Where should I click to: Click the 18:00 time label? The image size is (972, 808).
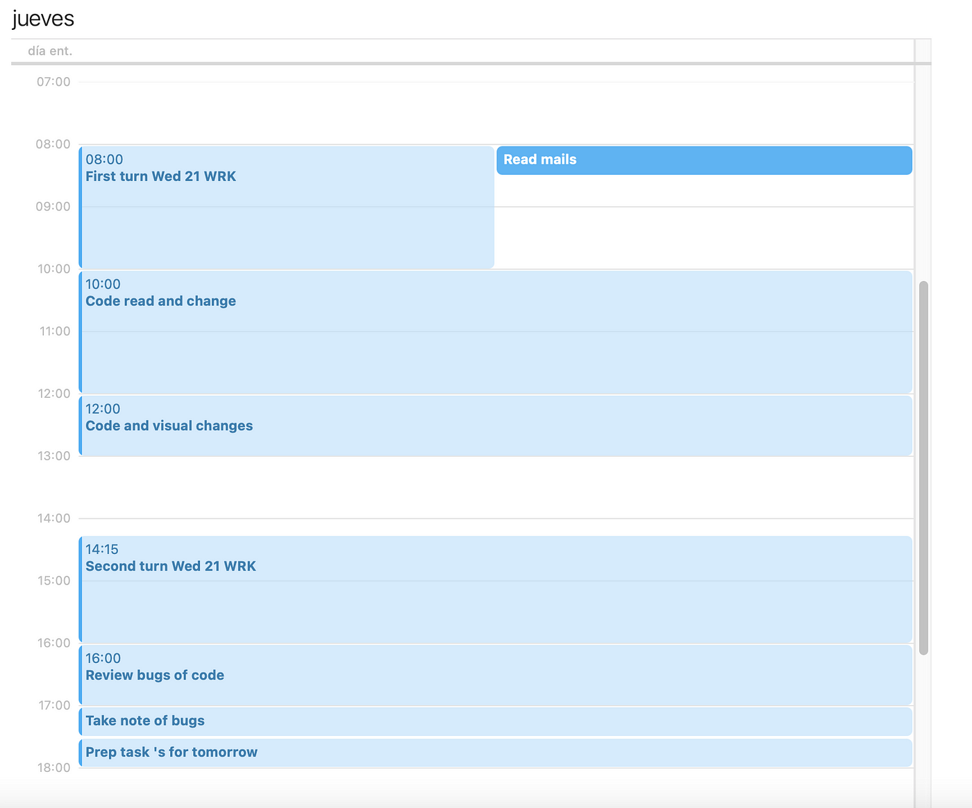click(53, 768)
